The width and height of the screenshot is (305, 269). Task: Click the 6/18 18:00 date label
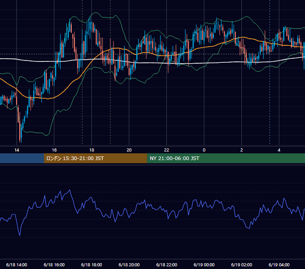(x=91, y=265)
